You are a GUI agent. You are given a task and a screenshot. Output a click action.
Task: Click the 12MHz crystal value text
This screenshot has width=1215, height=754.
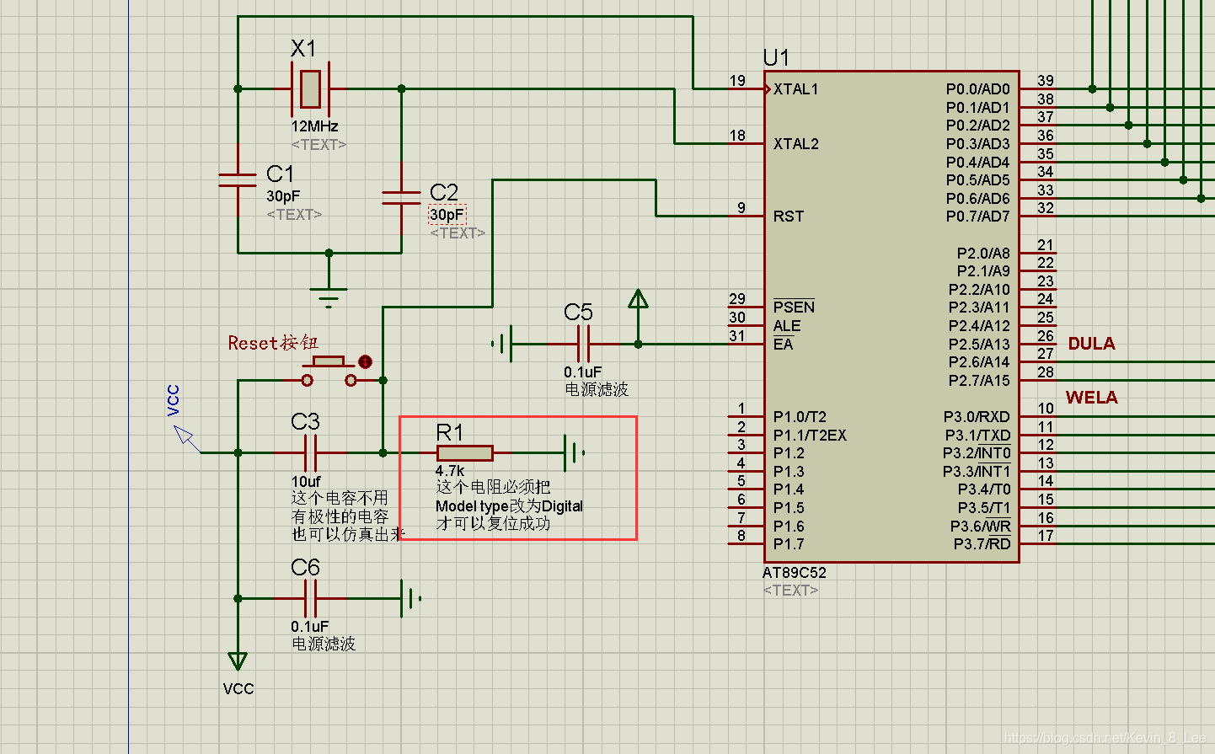[x=314, y=126]
